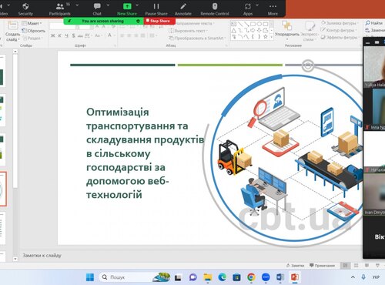Select the triangle shape in shapes gallery
385x285 pixels.
(x=233, y=30)
